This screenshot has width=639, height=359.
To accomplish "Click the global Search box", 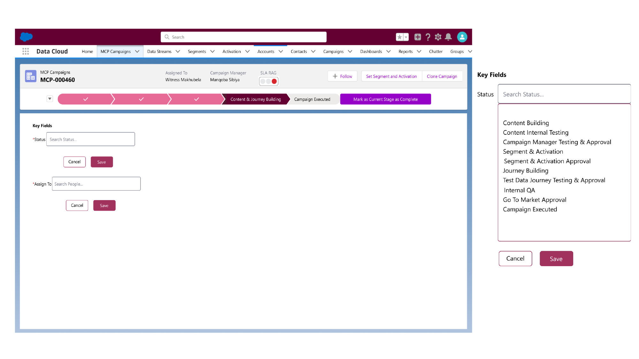I will pyautogui.click(x=243, y=37).
